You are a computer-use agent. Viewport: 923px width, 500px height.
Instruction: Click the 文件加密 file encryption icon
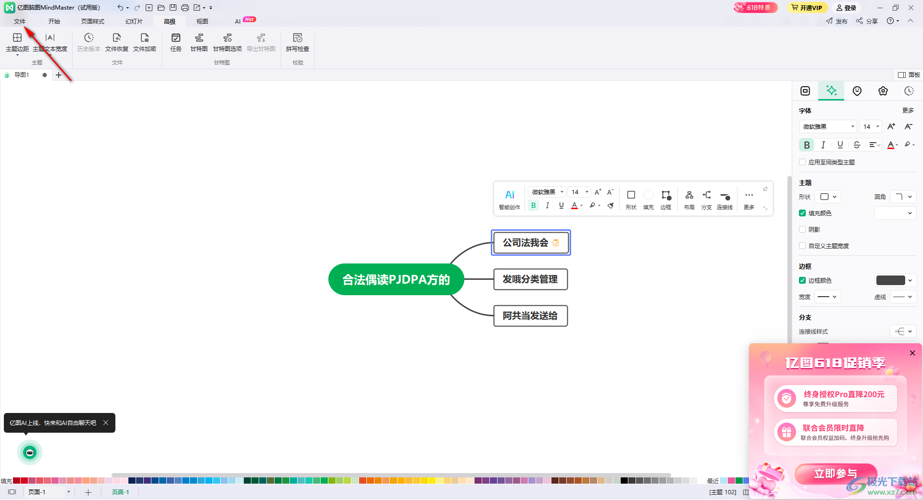tap(144, 42)
